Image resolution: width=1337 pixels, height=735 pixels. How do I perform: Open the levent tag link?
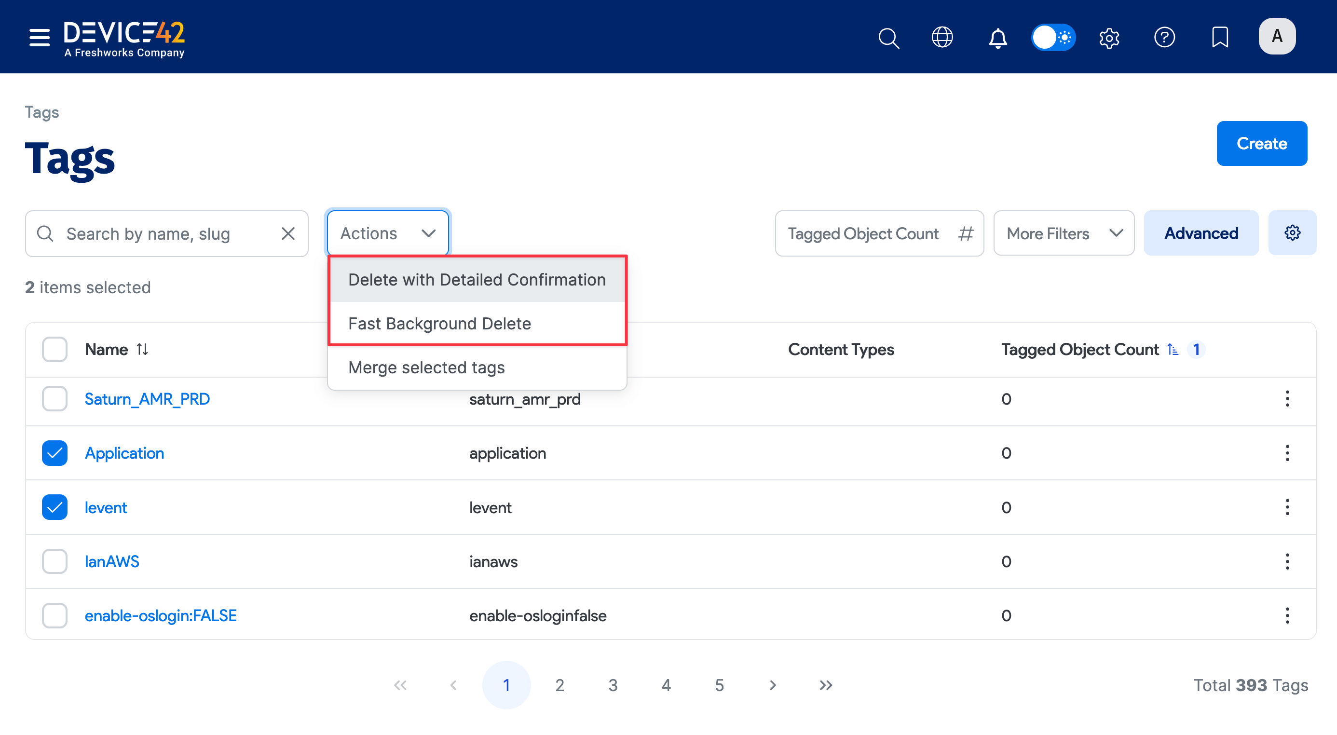(x=105, y=507)
